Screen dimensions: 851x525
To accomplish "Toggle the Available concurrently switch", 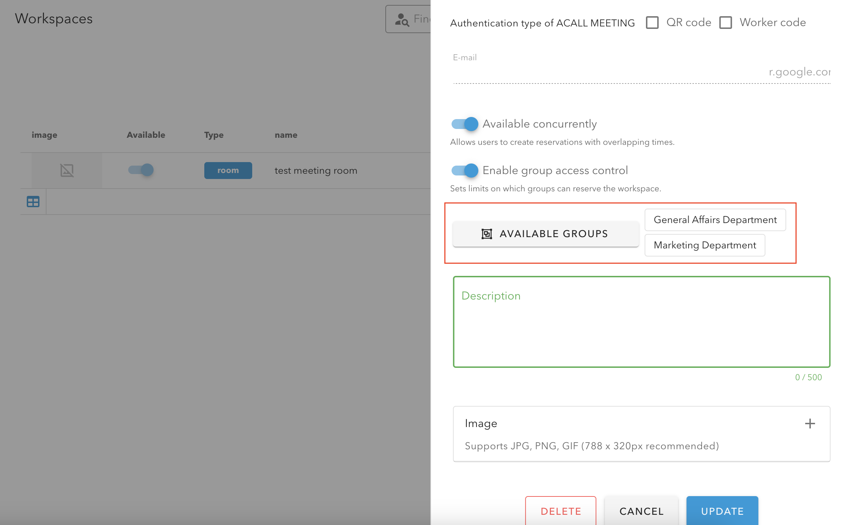I will [x=465, y=124].
